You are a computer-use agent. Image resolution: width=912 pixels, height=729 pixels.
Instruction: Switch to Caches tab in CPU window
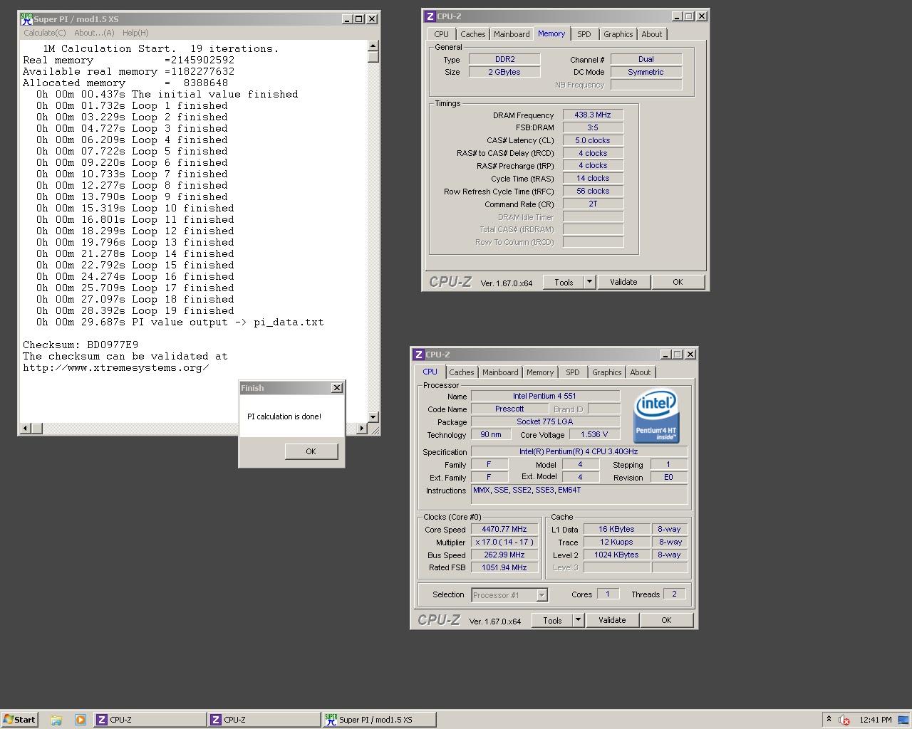coord(461,372)
